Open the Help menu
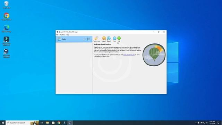This screenshot has width=222, height=125. point(68,35)
